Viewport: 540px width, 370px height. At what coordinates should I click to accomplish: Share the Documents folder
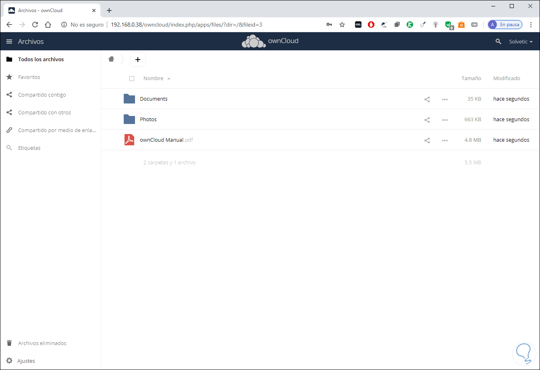click(427, 99)
